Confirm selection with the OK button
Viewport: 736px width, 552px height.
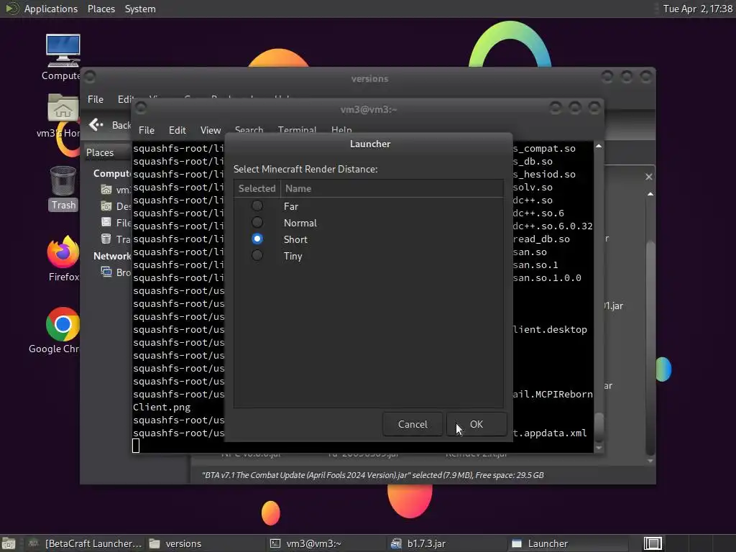477,424
